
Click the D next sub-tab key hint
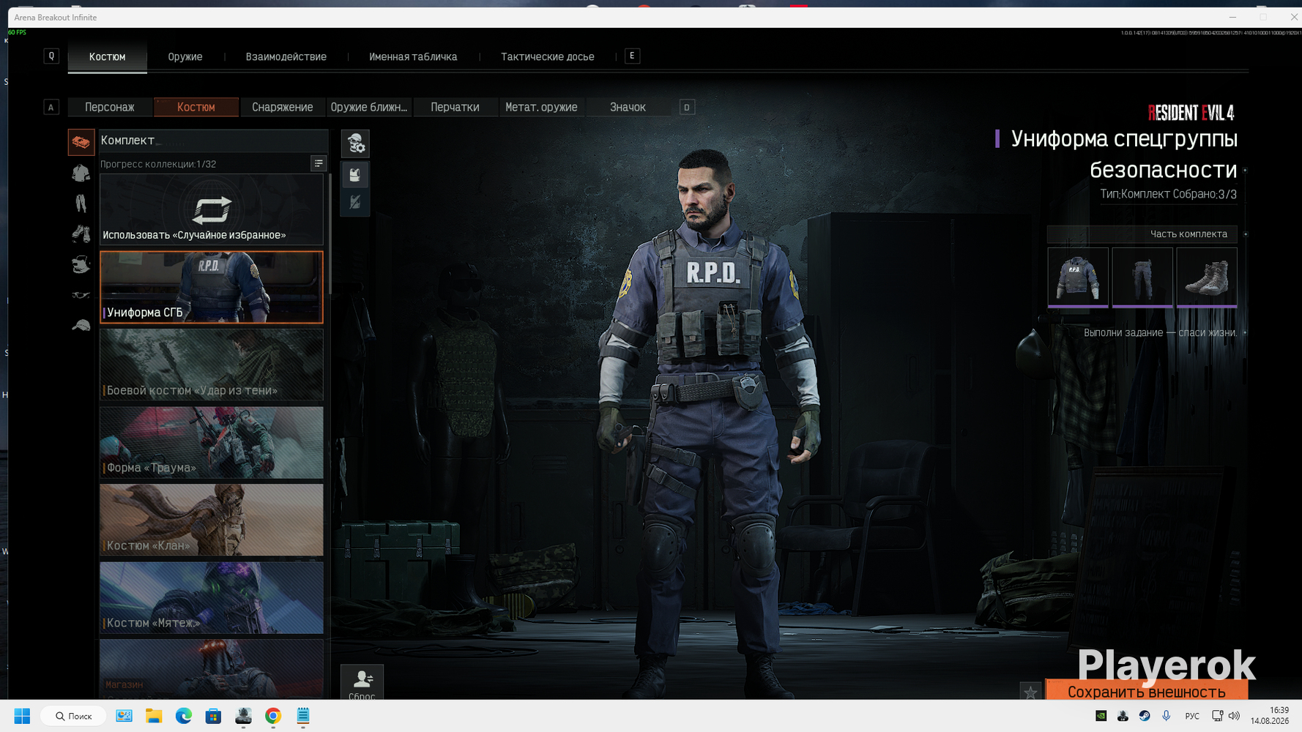(x=687, y=108)
